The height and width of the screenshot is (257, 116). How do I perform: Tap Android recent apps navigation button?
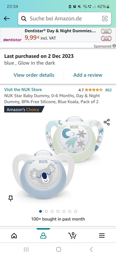[26, 250]
